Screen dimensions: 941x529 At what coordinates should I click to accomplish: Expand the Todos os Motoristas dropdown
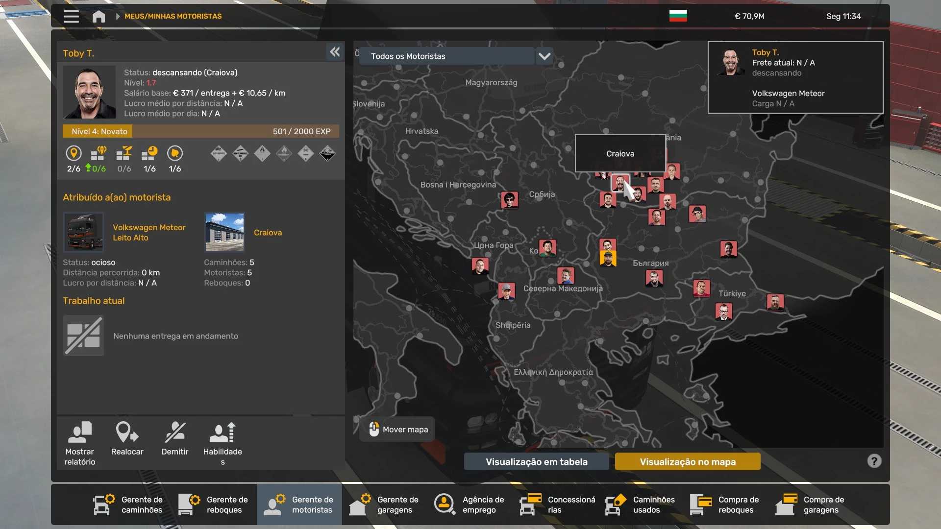[x=545, y=56]
